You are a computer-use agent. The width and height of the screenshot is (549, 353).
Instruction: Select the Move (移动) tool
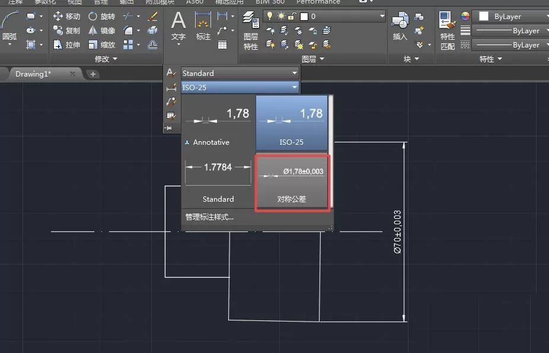tap(66, 16)
